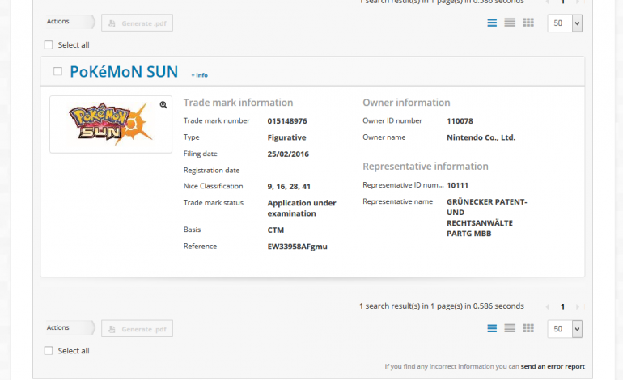The height and width of the screenshot is (380, 623).
Task: Open the bottom Actions menu
Action: click(69, 327)
